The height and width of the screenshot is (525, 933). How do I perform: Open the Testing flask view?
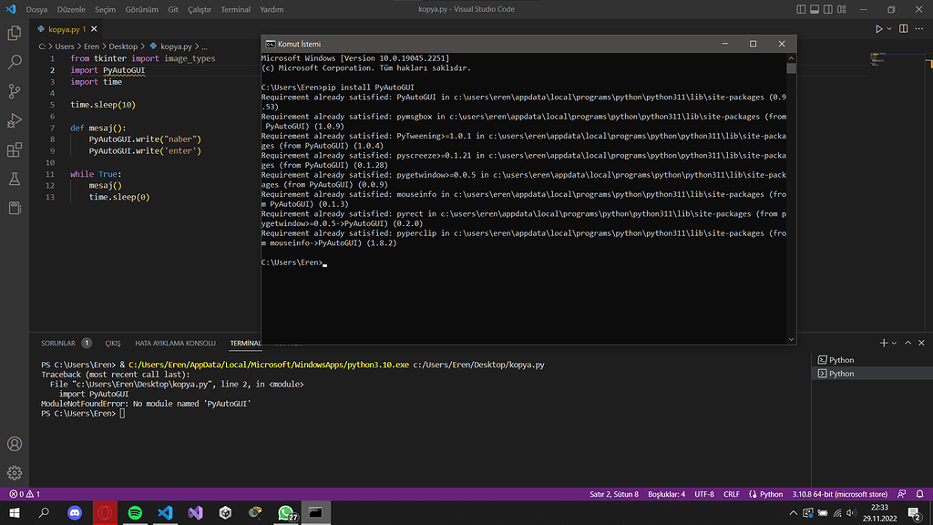tap(15, 179)
